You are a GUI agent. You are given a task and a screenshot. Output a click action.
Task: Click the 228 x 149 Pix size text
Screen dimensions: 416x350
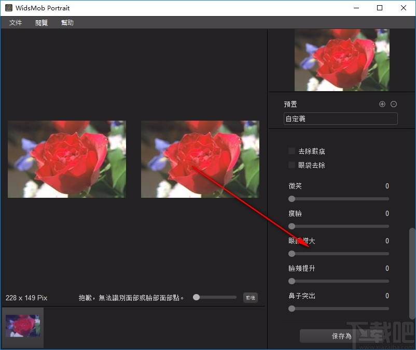pyautogui.click(x=26, y=298)
